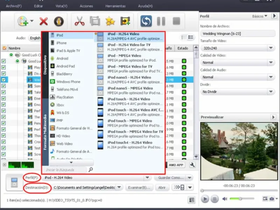
Task: Click the Examinar(B) browse button
Action: coord(139,188)
